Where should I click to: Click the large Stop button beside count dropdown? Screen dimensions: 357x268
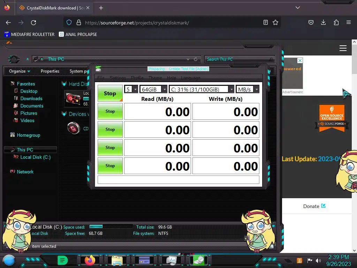[110, 93]
